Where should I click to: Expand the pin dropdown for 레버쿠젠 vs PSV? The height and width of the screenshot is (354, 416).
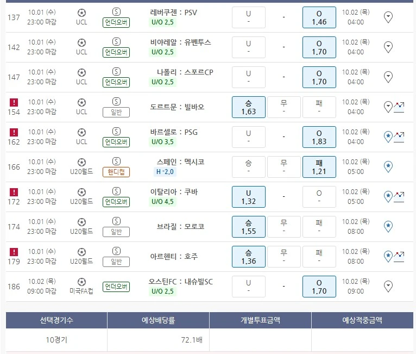click(388, 17)
